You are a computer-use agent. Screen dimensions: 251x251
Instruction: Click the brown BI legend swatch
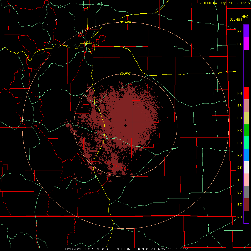click(x=246, y=205)
